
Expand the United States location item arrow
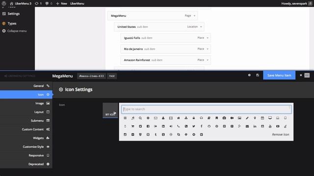(201, 27)
